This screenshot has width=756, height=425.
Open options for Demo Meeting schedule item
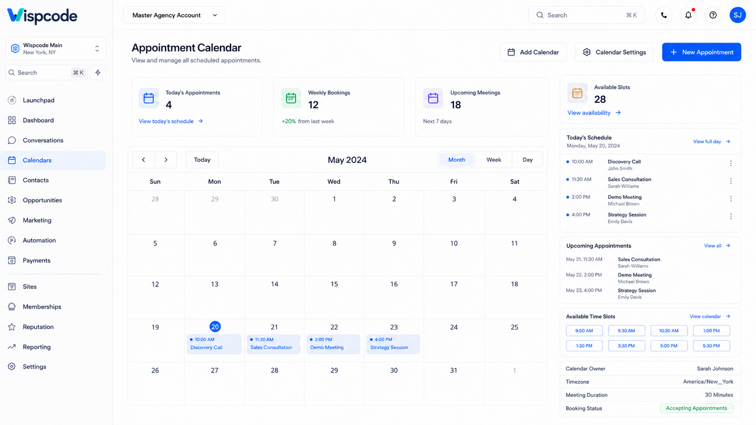[731, 199]
